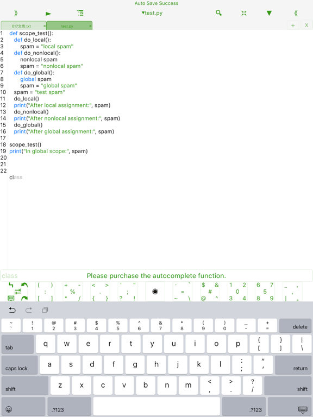Open the emoji keyboard
Image resolution: width=313 pixels, height=417 pixels.
(23, 406)
